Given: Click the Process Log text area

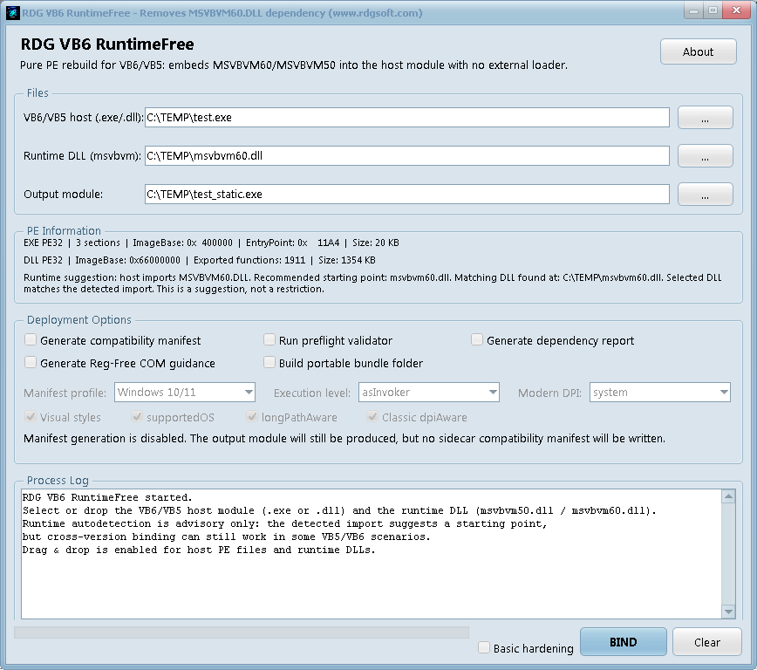Looking at the screenshot, I should click(x=372, y=554).
